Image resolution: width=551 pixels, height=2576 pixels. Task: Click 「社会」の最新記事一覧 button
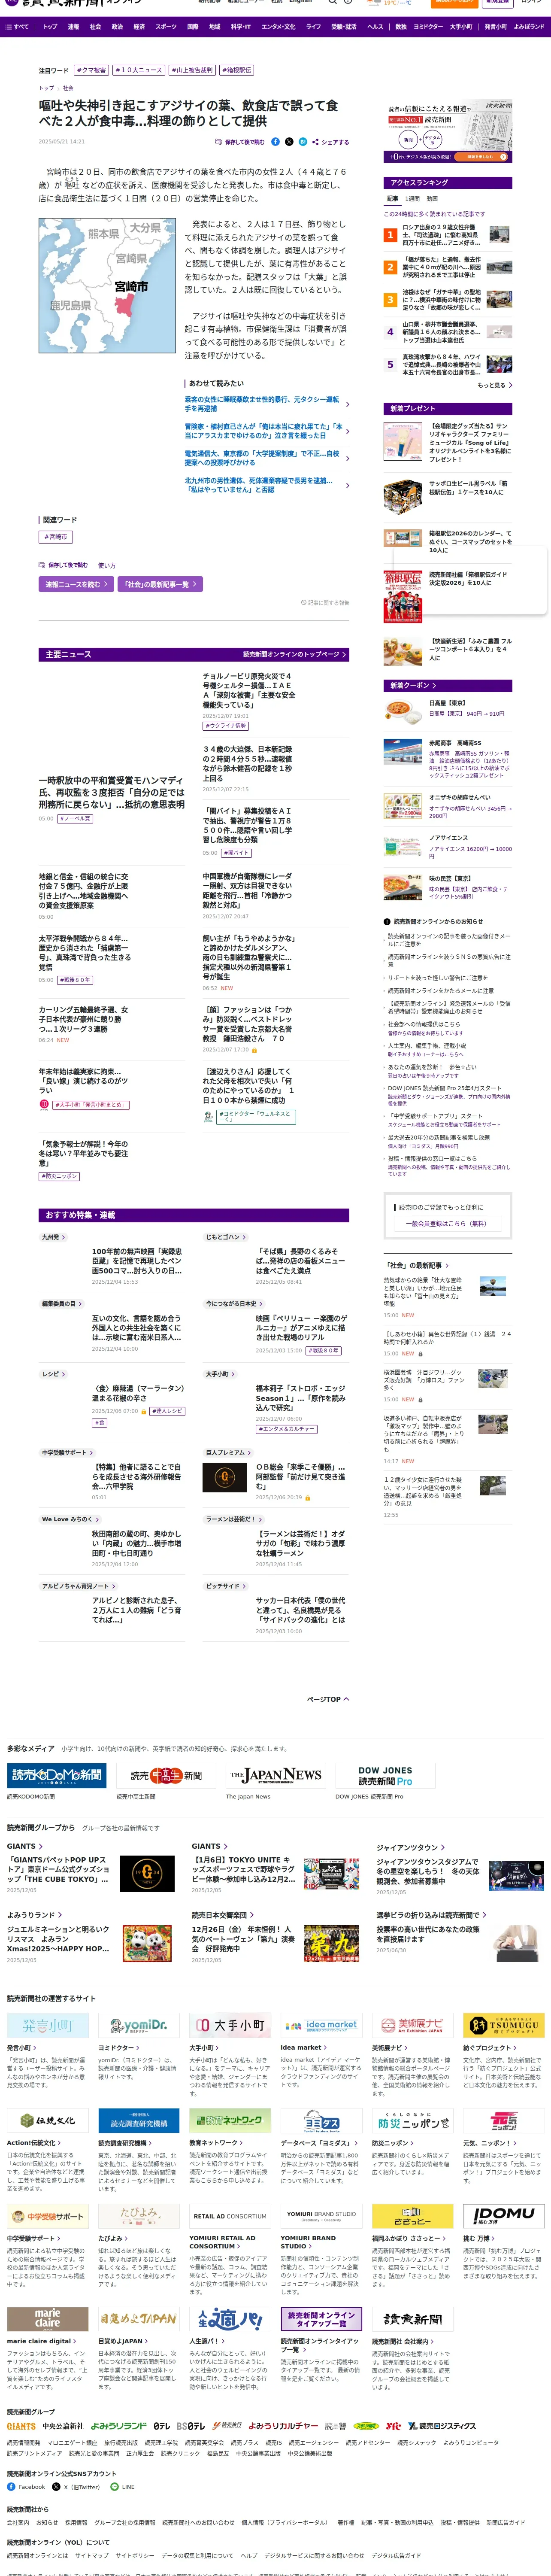tap(160, 584)
